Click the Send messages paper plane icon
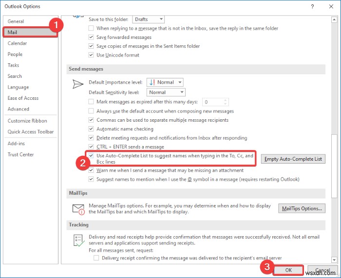The image size is (341, 278). click(x=77, y=84)
